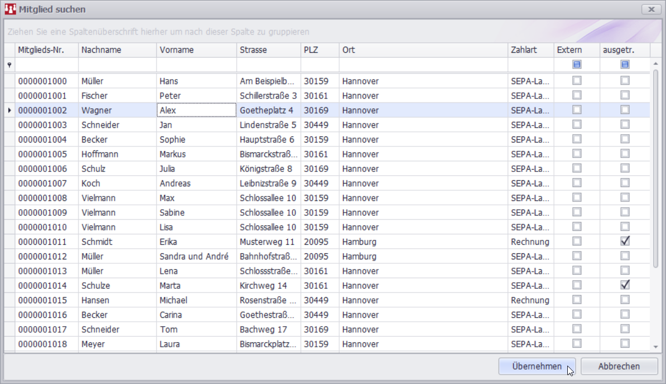Enable the Extern checkbox for Hans Müller
This screenshot has width=666, height=384.
(x=576, y=81)
